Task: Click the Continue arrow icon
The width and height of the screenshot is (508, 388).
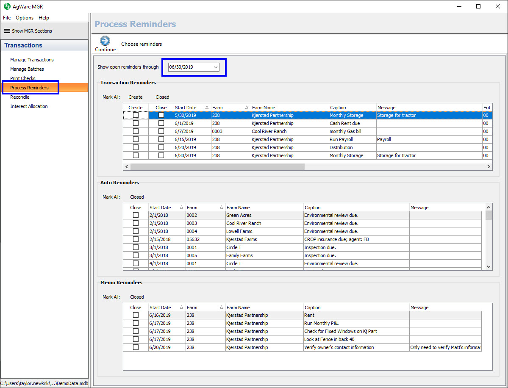Action: coord(105,41)
